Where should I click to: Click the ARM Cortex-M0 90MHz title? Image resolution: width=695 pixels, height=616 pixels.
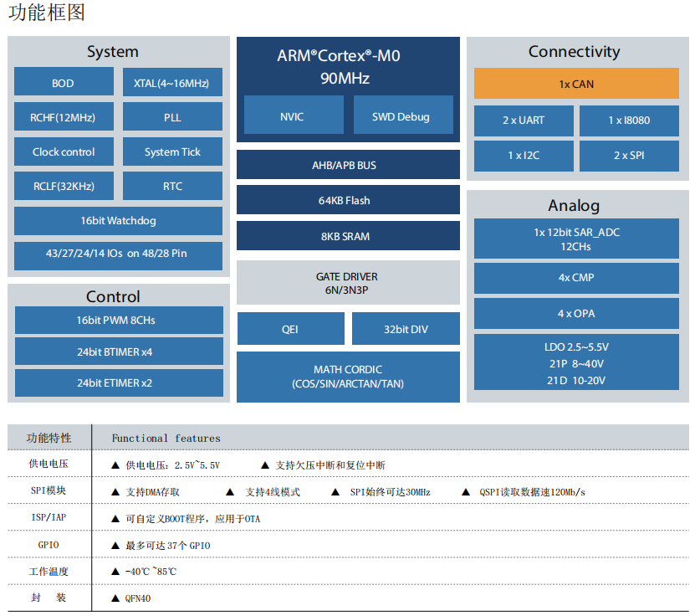pos(339,67)
